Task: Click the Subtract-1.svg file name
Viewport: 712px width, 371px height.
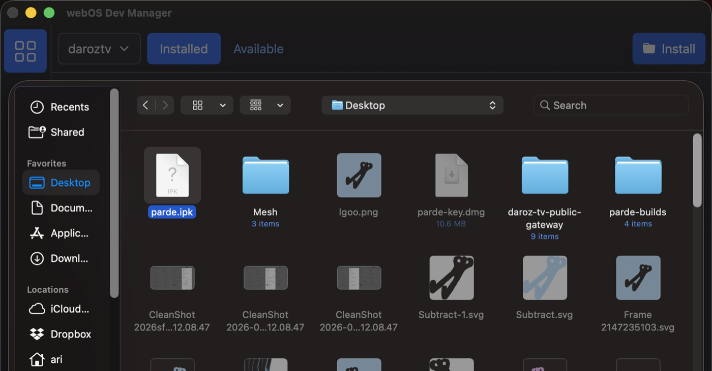Action: 451,315
